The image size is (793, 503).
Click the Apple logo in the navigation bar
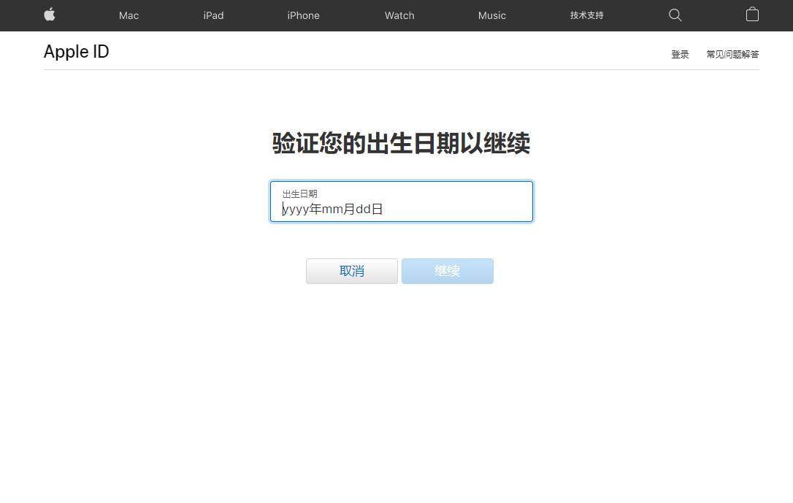(x=50, y=15)
